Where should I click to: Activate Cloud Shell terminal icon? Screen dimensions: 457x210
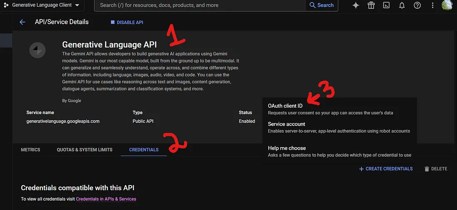point(386,5)
